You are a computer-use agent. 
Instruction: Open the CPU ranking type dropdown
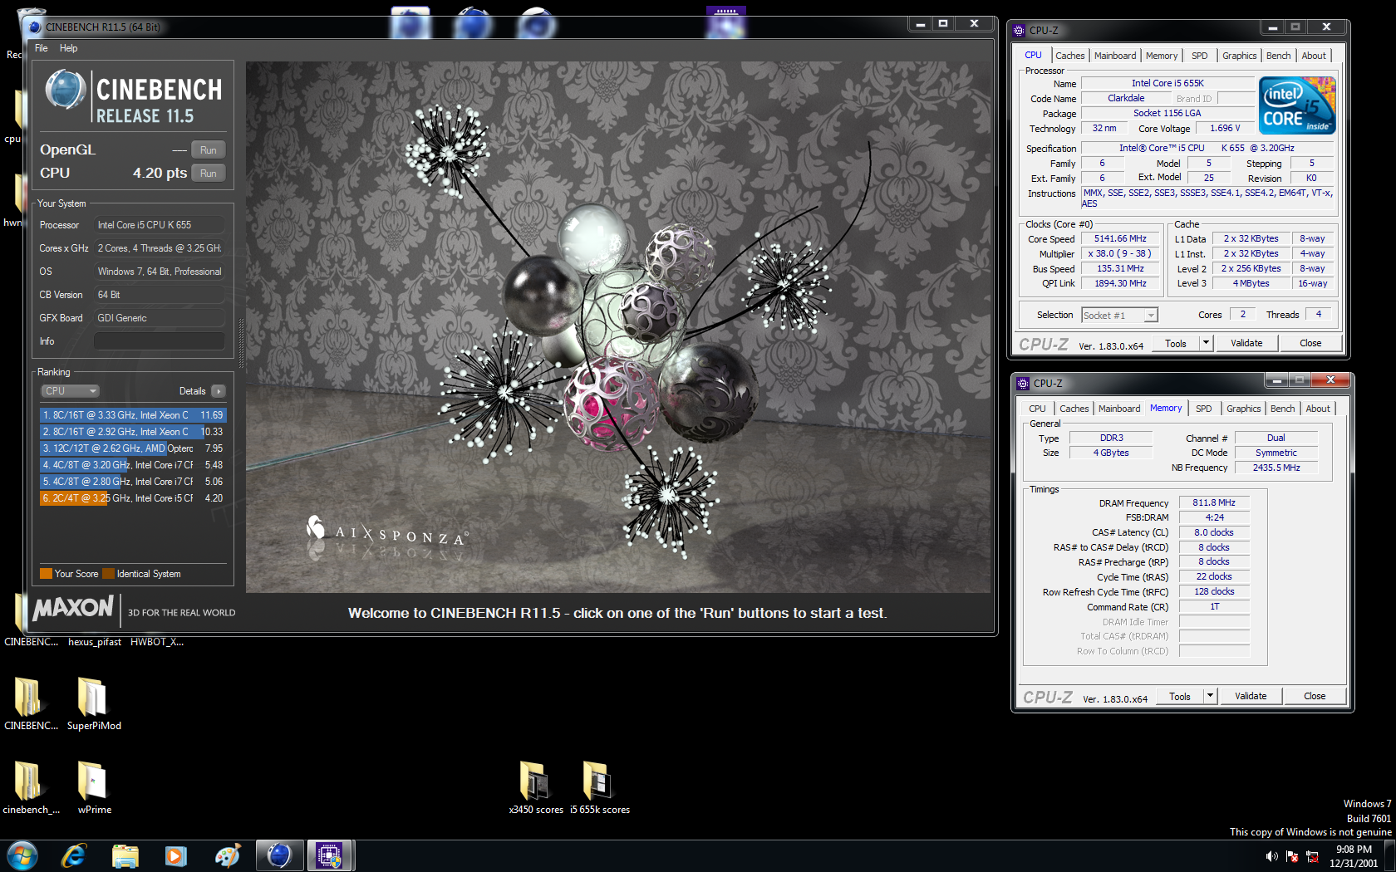[70, 391]
